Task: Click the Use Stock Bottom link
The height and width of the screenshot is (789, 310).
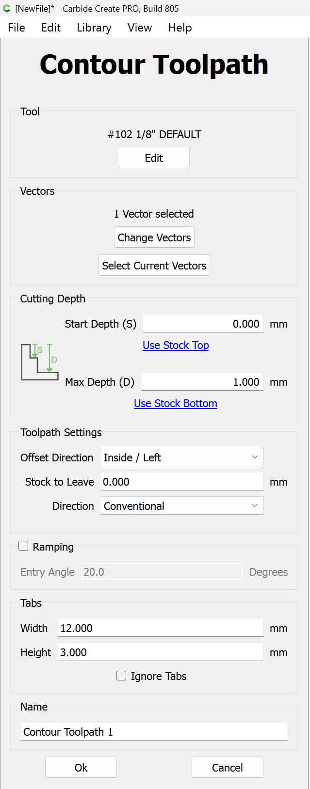Action: (176, 403)
